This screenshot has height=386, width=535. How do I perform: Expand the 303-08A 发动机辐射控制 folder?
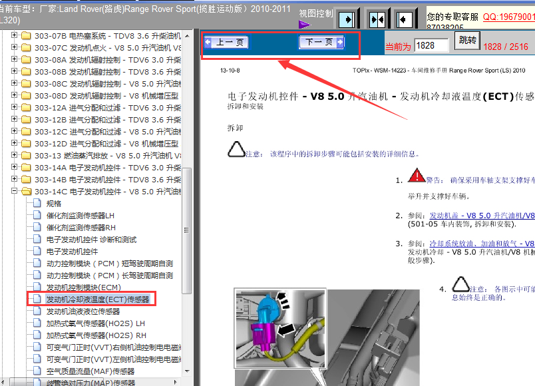[x=14, y=59]
